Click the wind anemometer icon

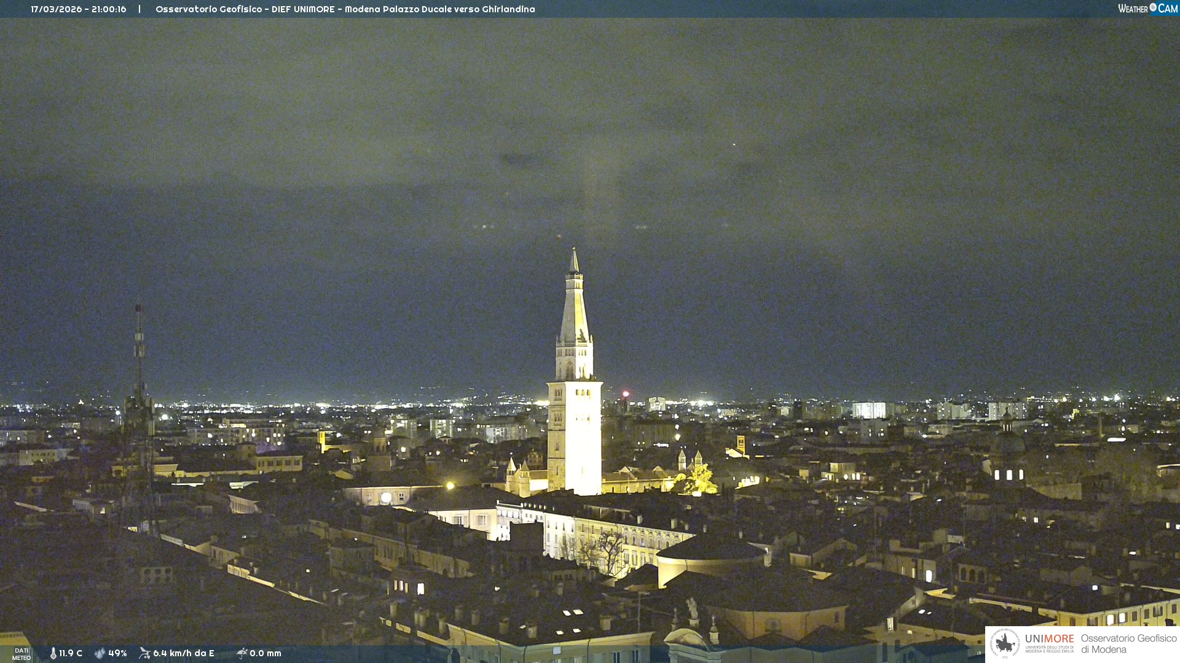click(145, 653)
